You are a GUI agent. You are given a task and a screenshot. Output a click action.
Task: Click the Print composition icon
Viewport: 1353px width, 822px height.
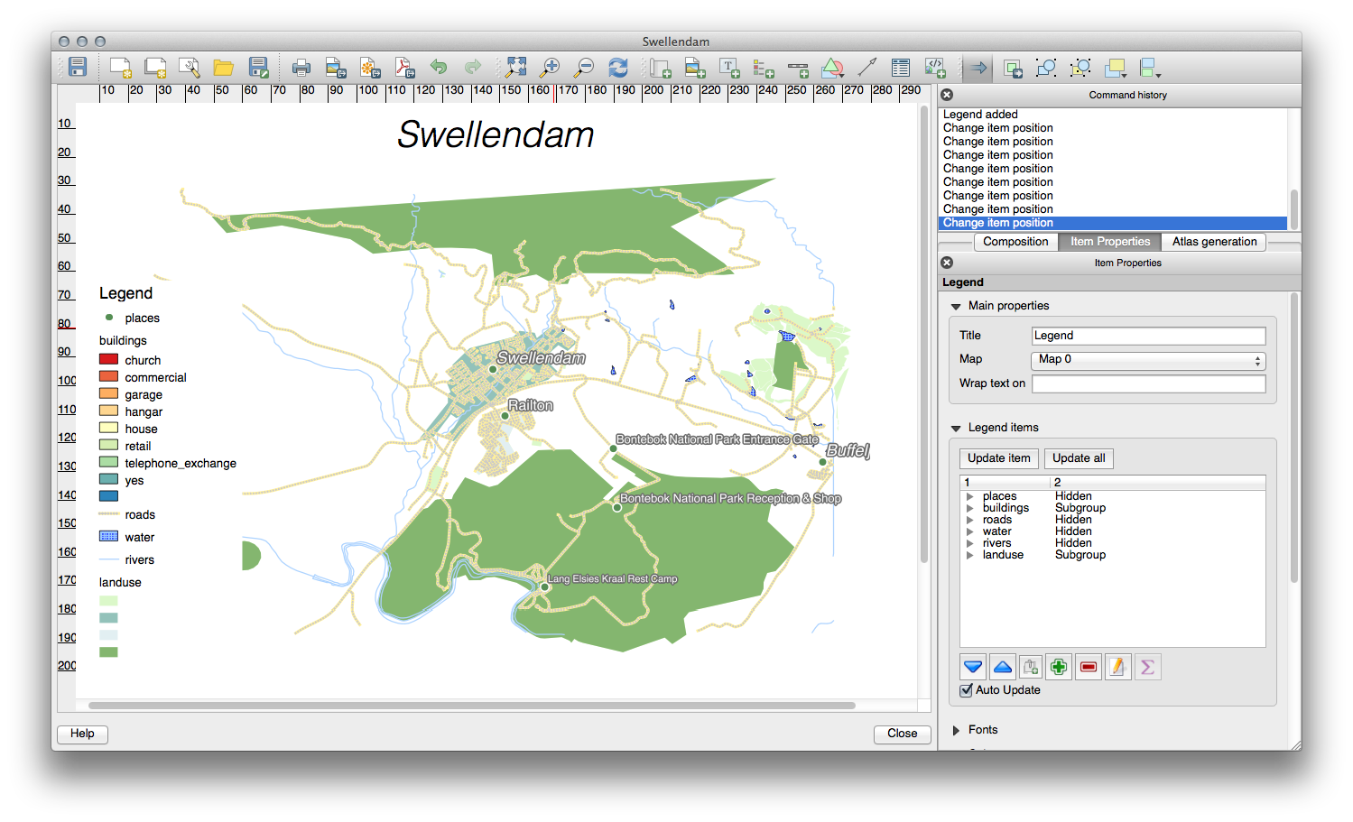(x=301, y=67)
